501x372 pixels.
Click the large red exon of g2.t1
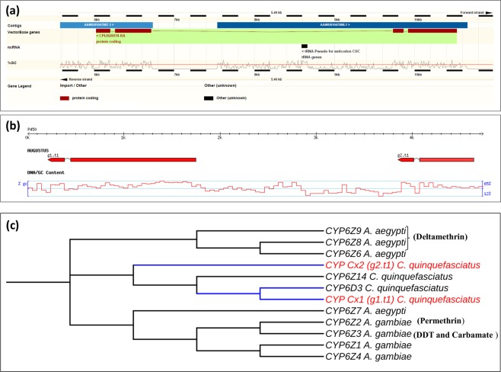(x=446, y=160)
